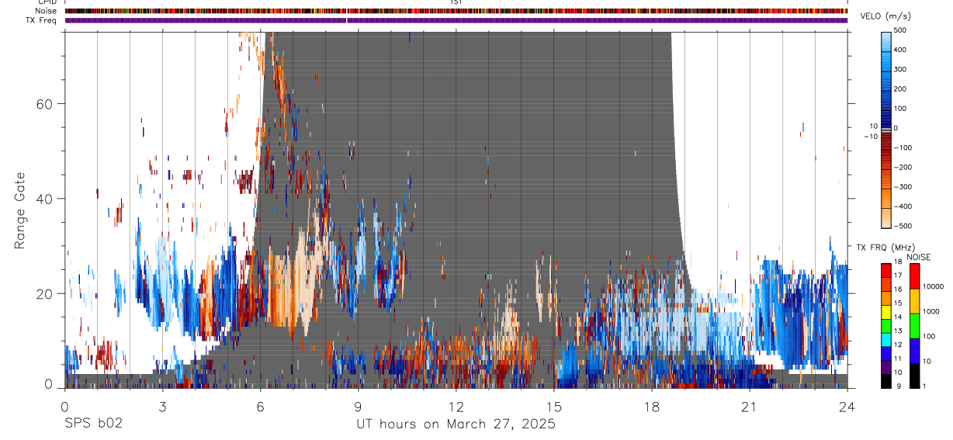953x440 pixels.
Task: Click the 18 tick label on the UT hours axis
Action: pyautogui.click(x=652, y=407)
